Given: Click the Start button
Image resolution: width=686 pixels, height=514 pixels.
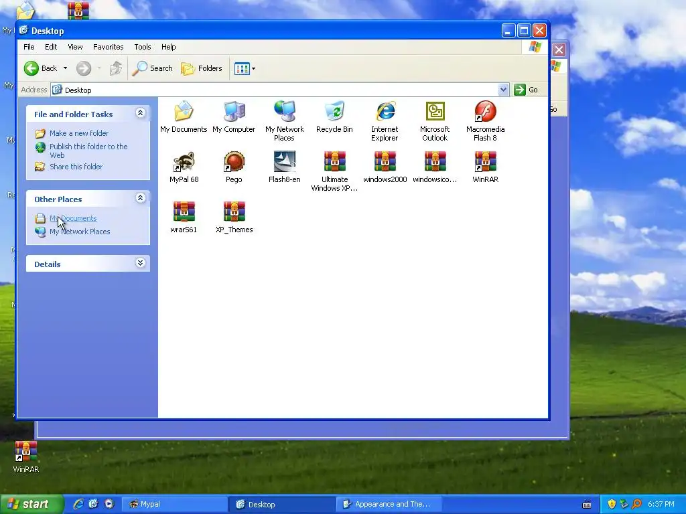Looking at the screenshot, I should coord(31,505).
